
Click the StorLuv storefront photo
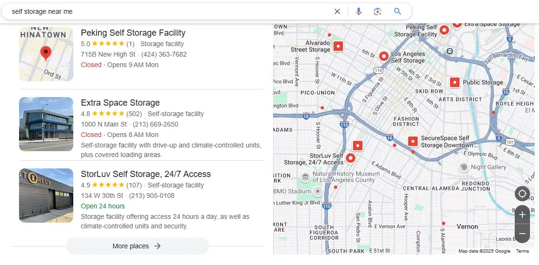coord(46,196)
